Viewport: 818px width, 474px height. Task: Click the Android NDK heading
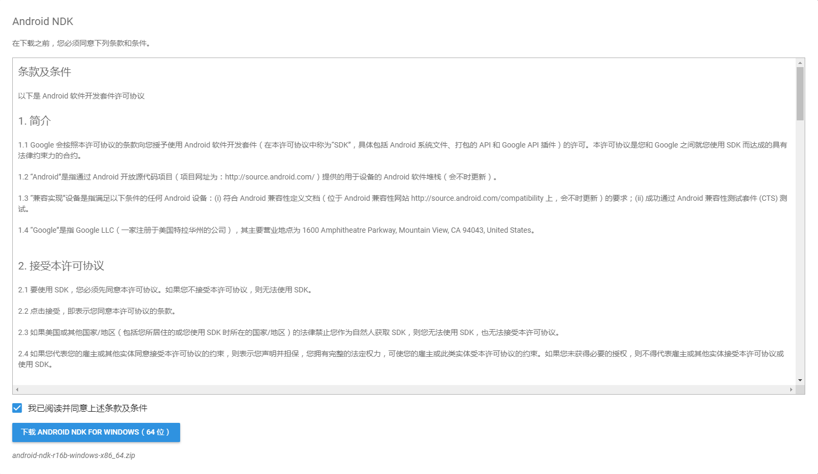point(43,21)
